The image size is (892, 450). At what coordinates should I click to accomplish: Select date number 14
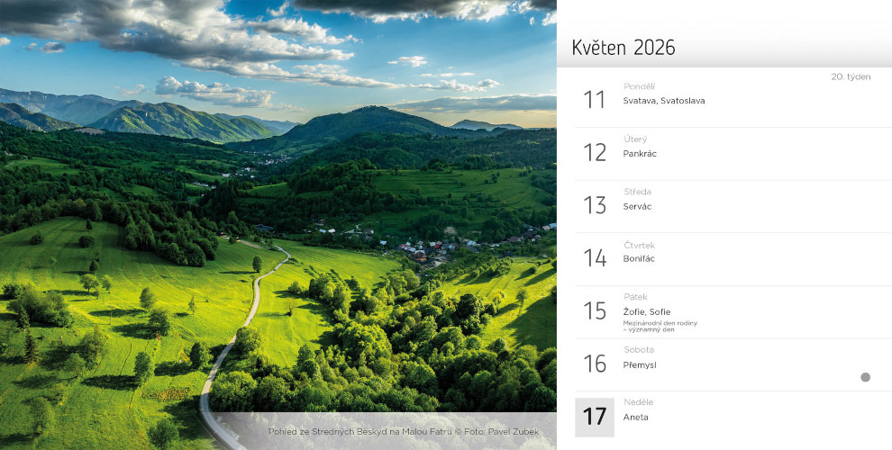click(x=595, y=258)
